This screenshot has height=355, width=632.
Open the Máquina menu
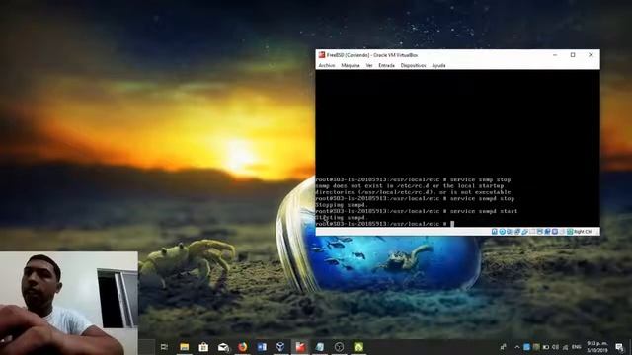pos(351,65)
